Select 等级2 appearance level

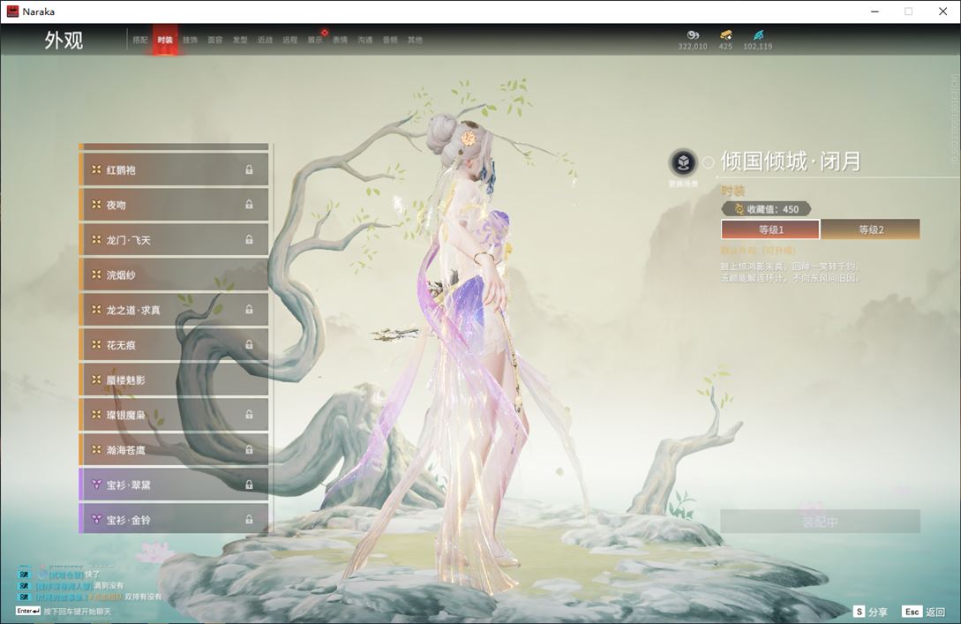pos(870,229)
